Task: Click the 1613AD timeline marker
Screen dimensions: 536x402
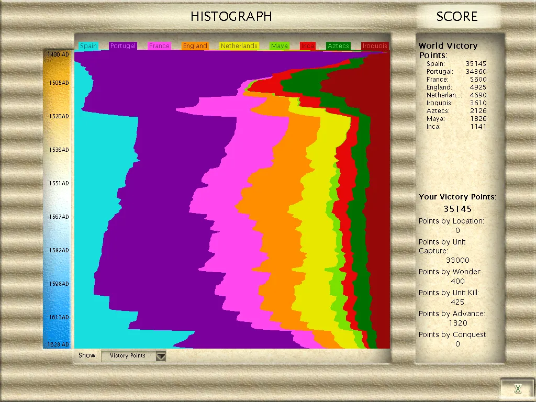Action: pyautogui.click(x=59, y=317)
